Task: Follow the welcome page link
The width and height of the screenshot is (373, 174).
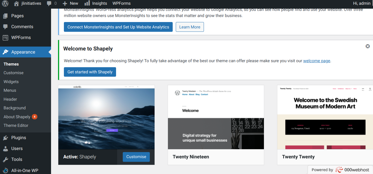Action: 317,61
